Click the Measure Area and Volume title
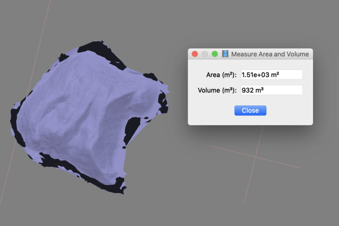339x226 pixels. pos(270,54)
